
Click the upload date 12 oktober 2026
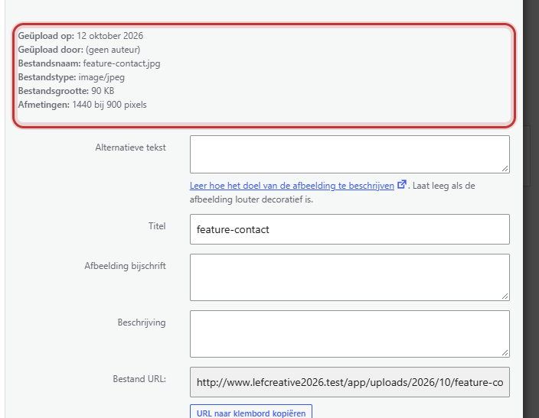point(109,36)
